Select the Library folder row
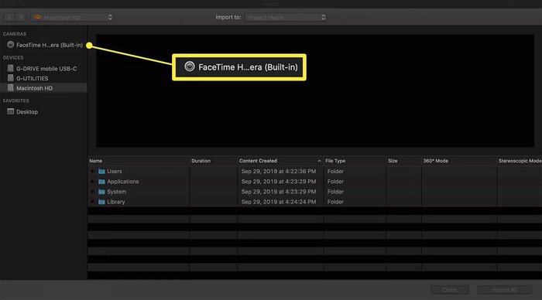The height and width of the screenshot is (300, 542). tap(315, 202)
